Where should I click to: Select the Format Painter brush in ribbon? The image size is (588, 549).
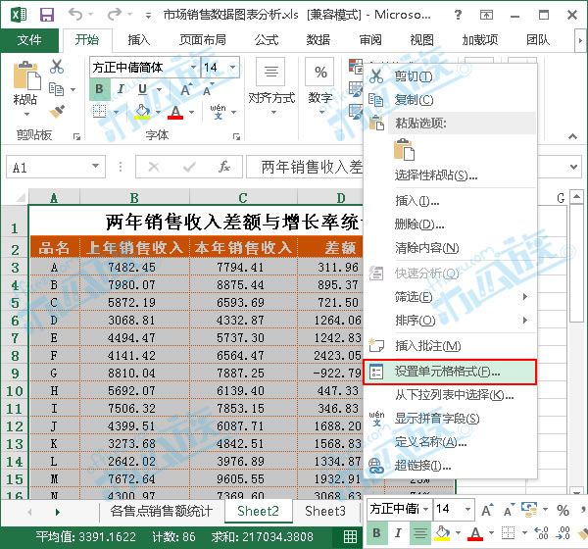pos(57,111)
